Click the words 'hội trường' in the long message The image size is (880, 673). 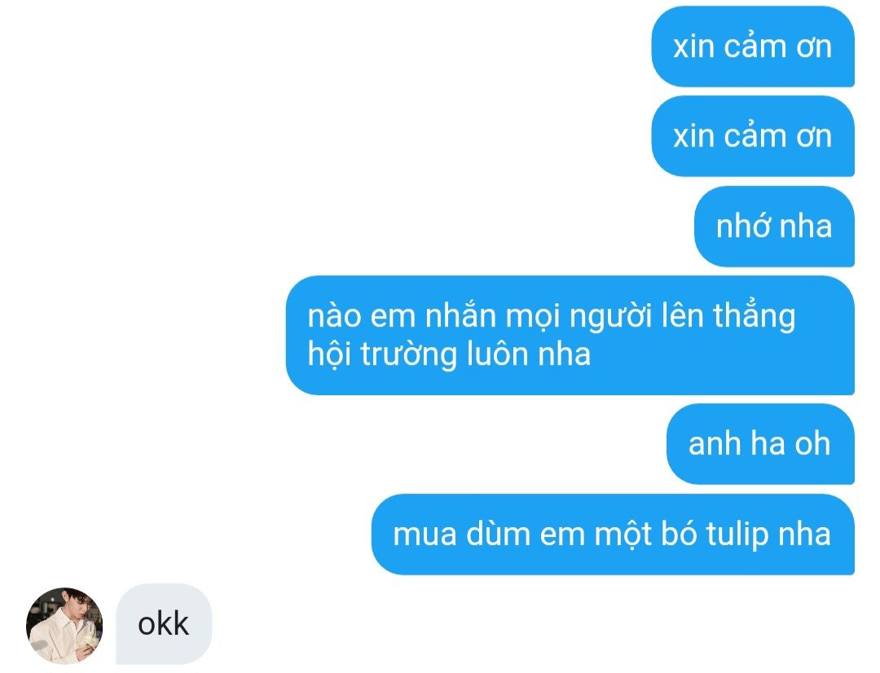pyautogui.click(x=383, y=354)
